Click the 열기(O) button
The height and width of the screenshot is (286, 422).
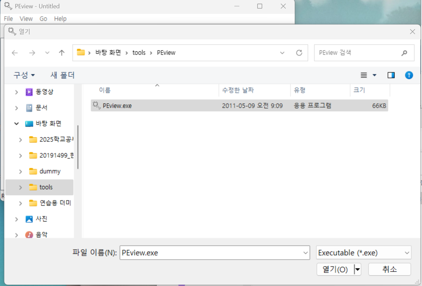coord(335,269)
